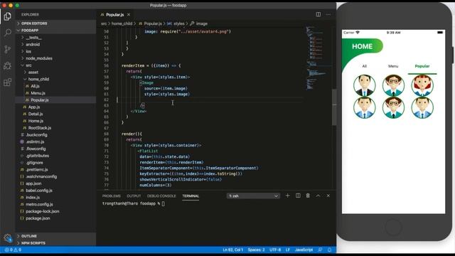Viewport: 455px width, 256px height.
Task: Expand the node_modules folder
Action: [x=55, y=58]
